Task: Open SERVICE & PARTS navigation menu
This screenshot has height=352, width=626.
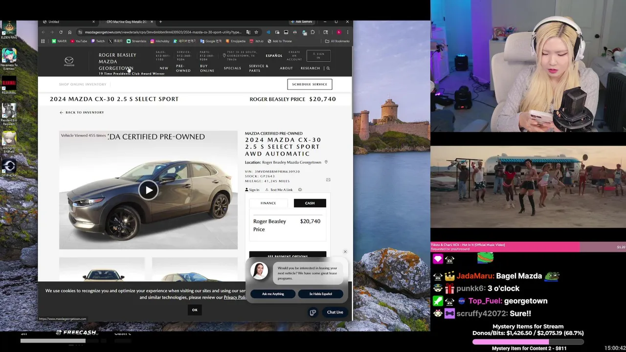Action: pyautogui.click(x=259, y=68)
